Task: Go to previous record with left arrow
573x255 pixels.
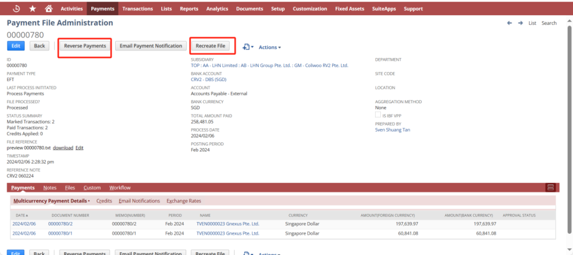Action: (509, 23)
